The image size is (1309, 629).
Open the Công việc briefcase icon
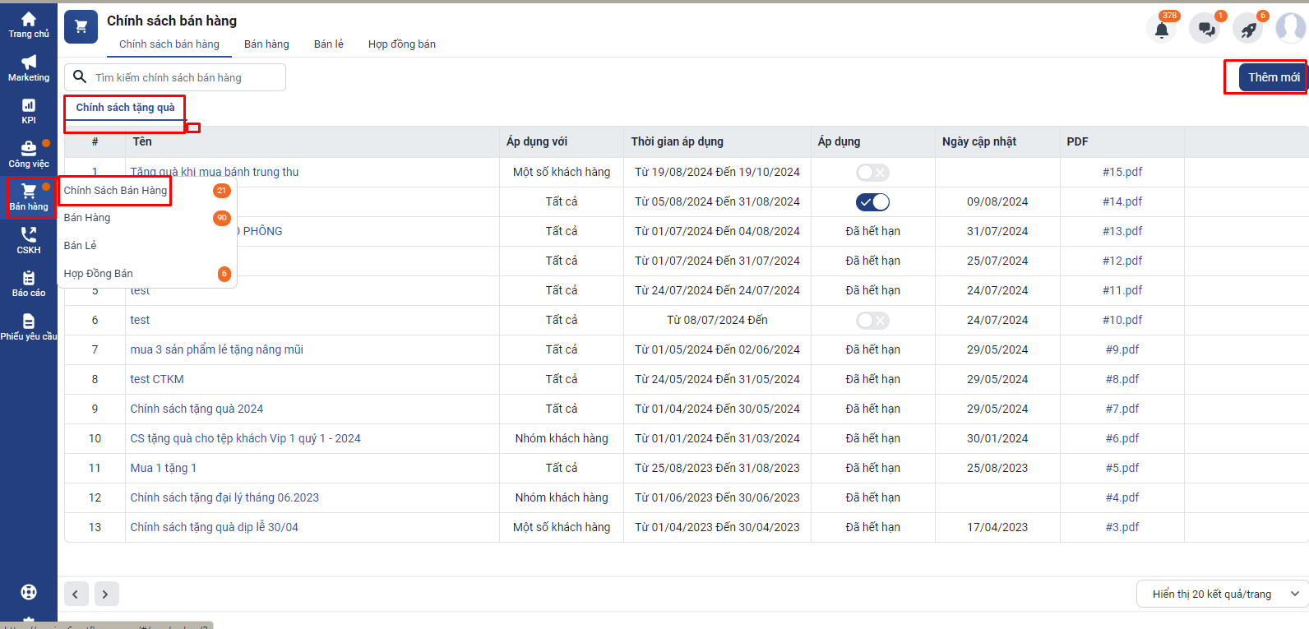coord(29,149)
